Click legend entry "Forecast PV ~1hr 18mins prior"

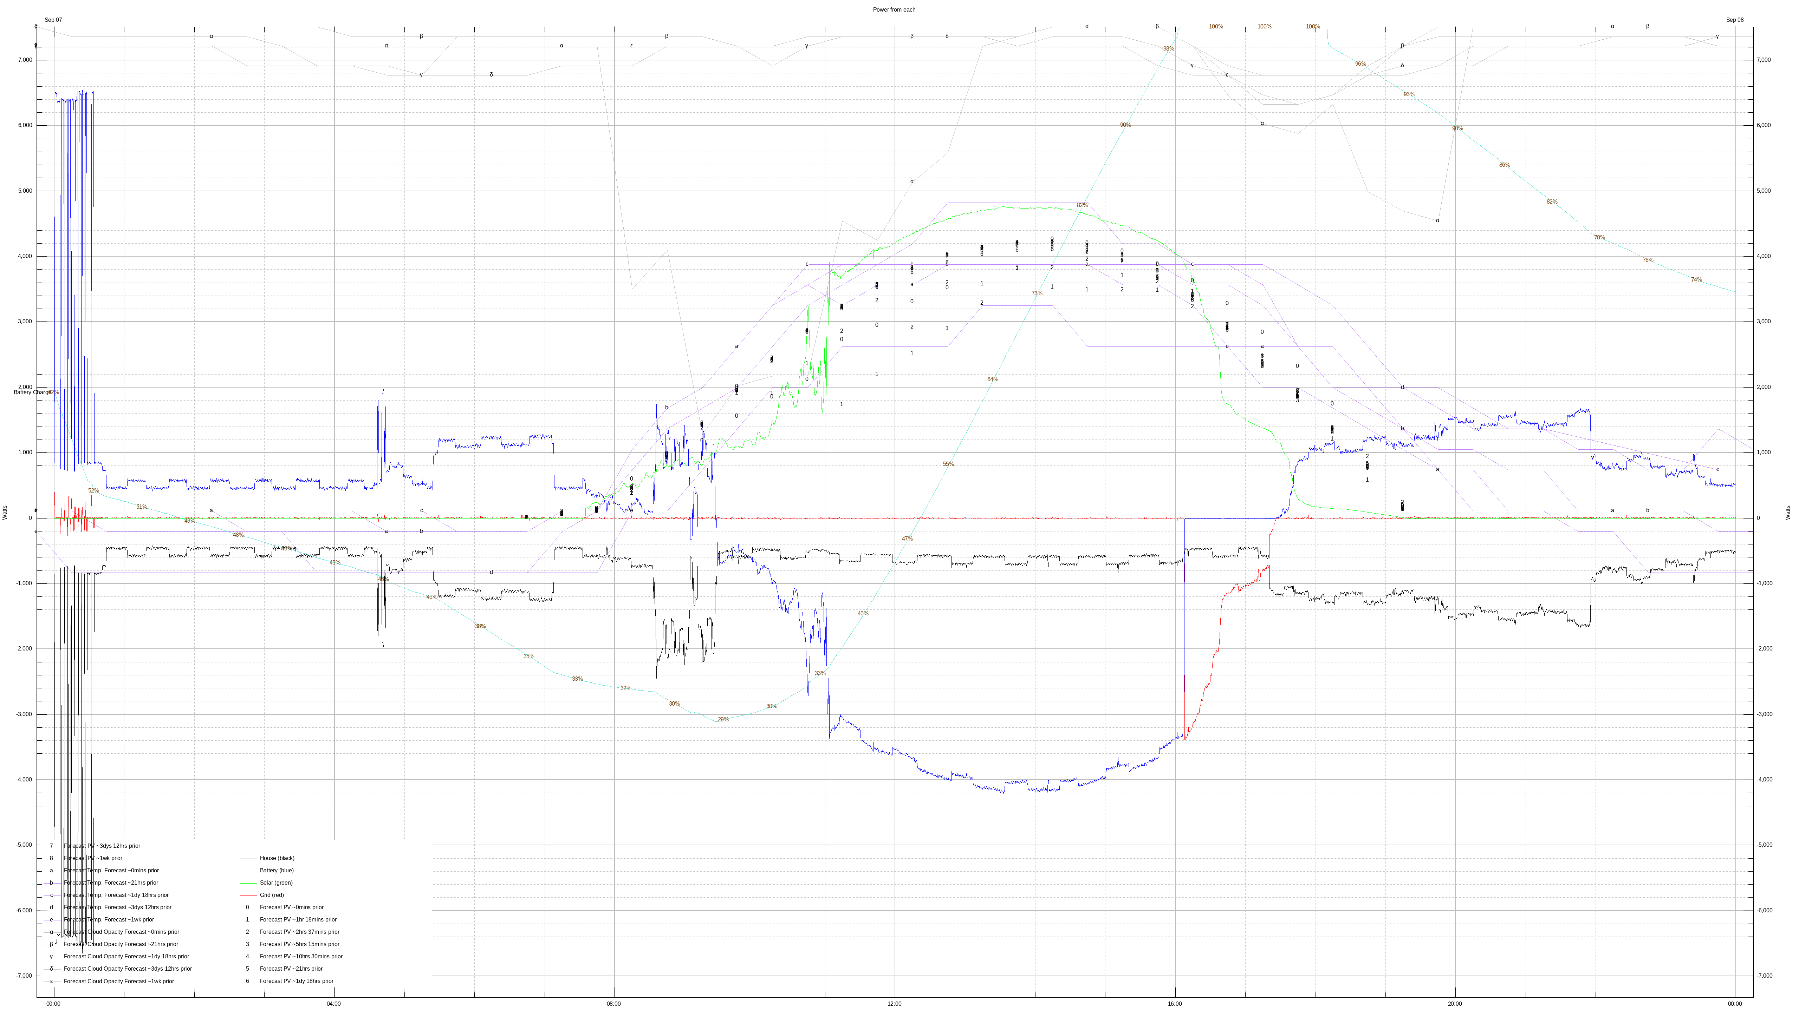tap(298, 920)
